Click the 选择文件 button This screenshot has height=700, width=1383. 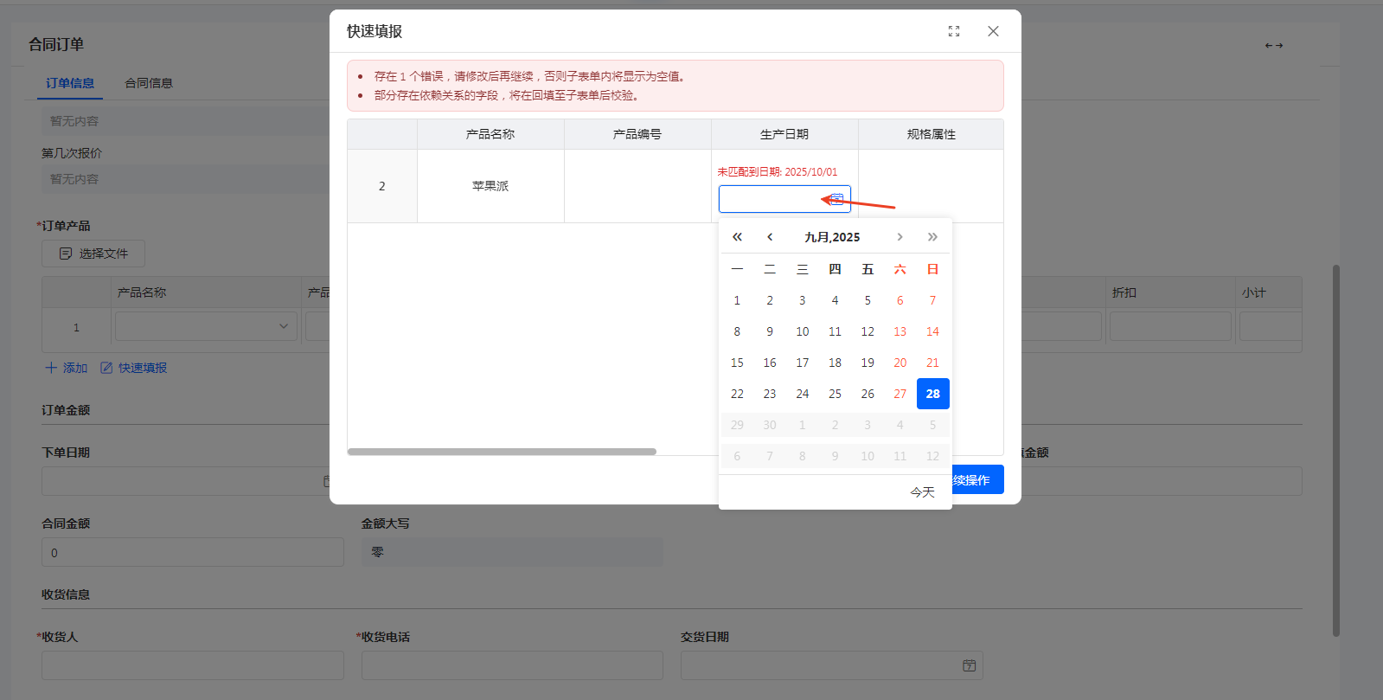(93, 254)
